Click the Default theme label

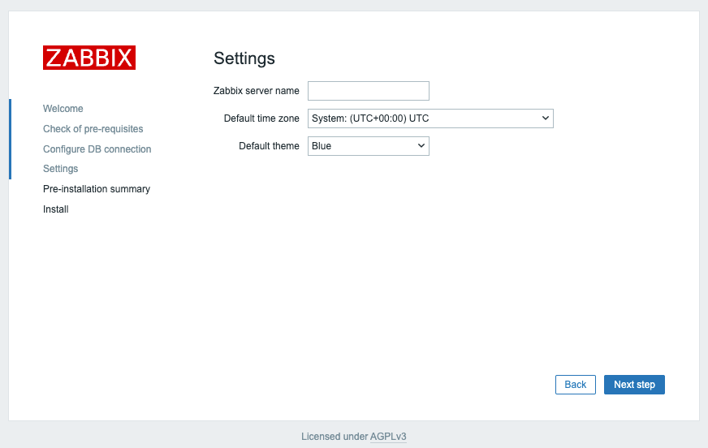[x=269, y=146]
